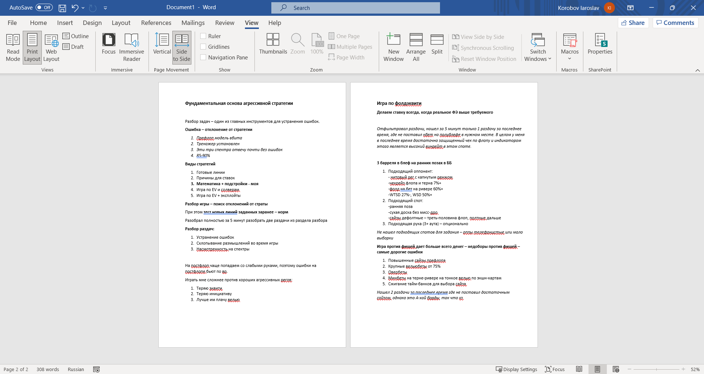The width and height of the screenshot is (704, 374).
Task: Click the zoom slider track
Action: click(x=656, y=369)
